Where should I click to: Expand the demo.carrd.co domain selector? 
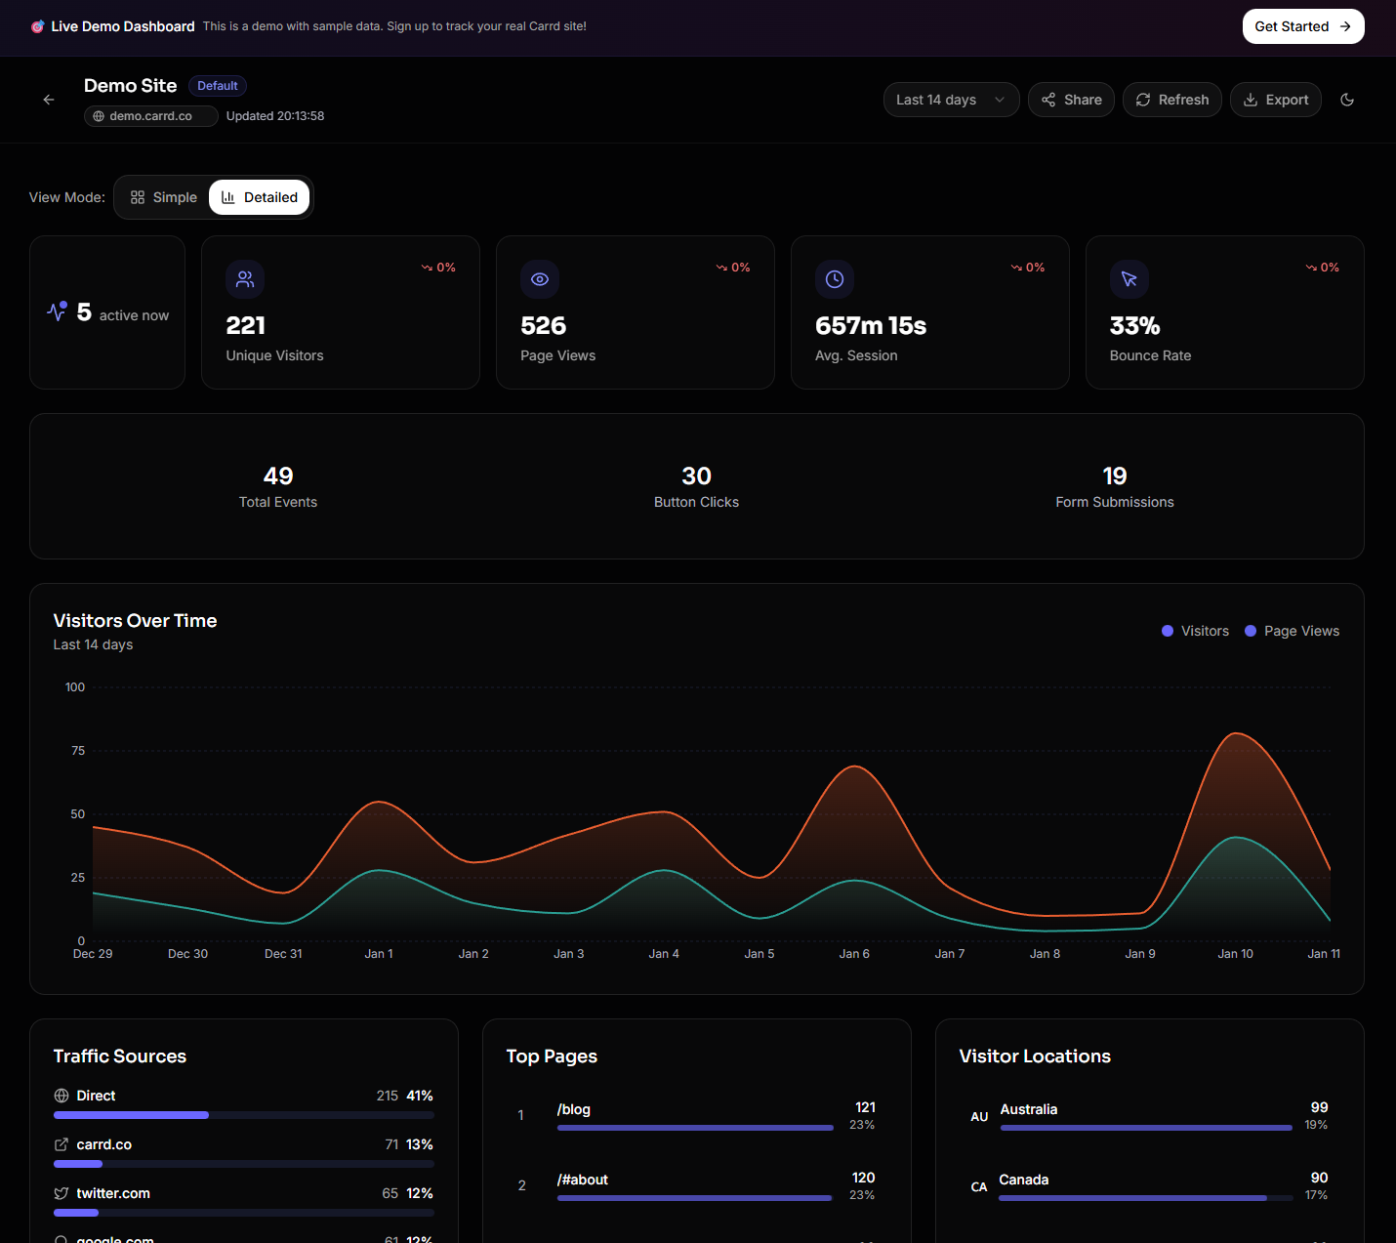(150, 115)
